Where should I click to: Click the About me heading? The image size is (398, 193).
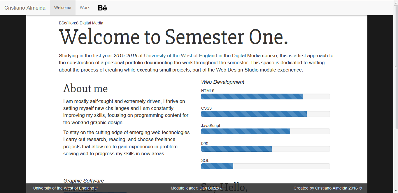85,88
